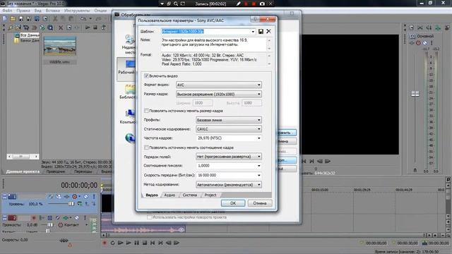Click the media preview stop icon

[x=95, y=28]
